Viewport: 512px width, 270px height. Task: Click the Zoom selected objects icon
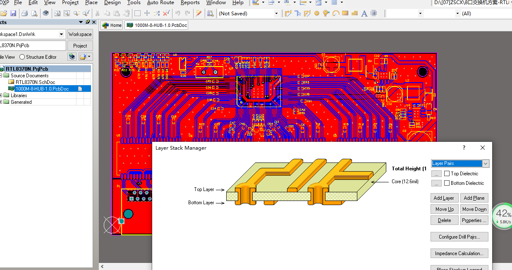pyautogui.click(x=77, y=13)
